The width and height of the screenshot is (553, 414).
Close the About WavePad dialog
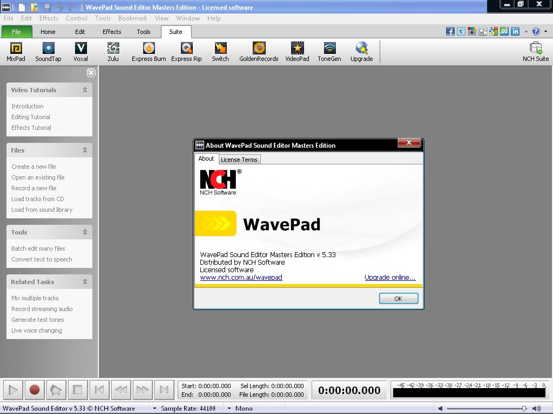(x=409, y=142)
